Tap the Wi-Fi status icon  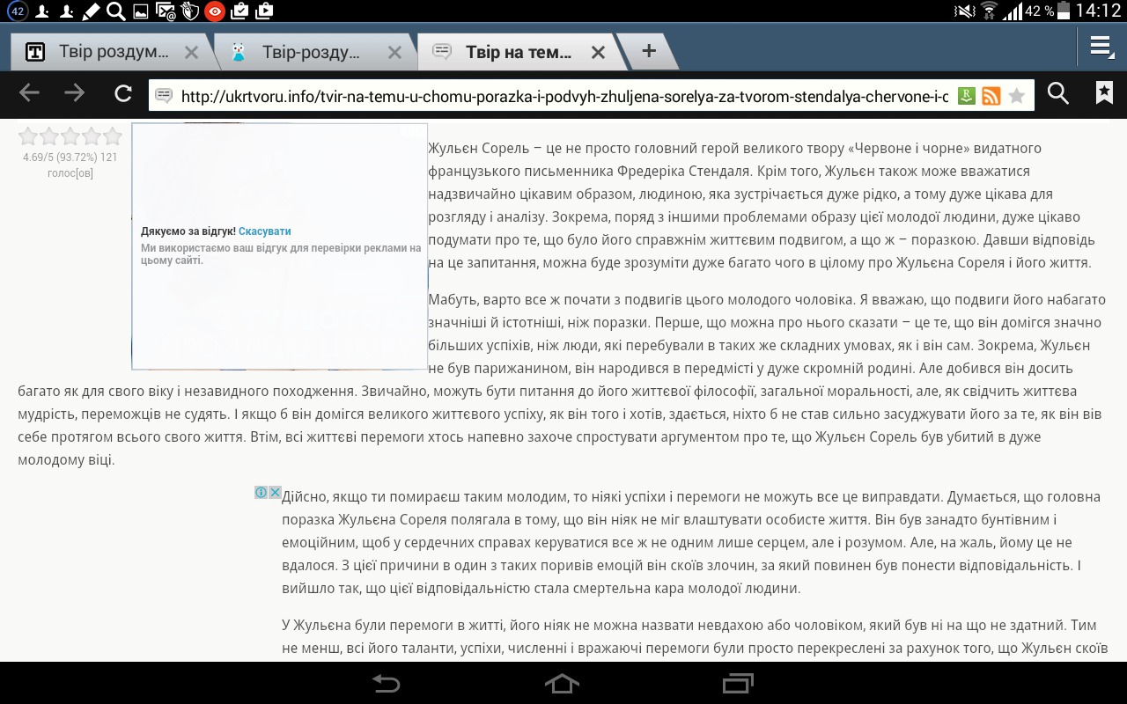[989, 11]
